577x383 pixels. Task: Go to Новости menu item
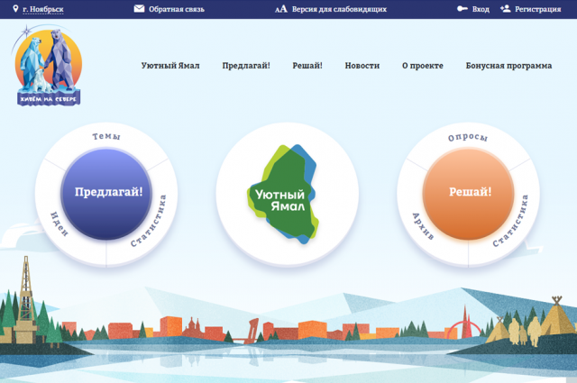(x=362, y=66)
